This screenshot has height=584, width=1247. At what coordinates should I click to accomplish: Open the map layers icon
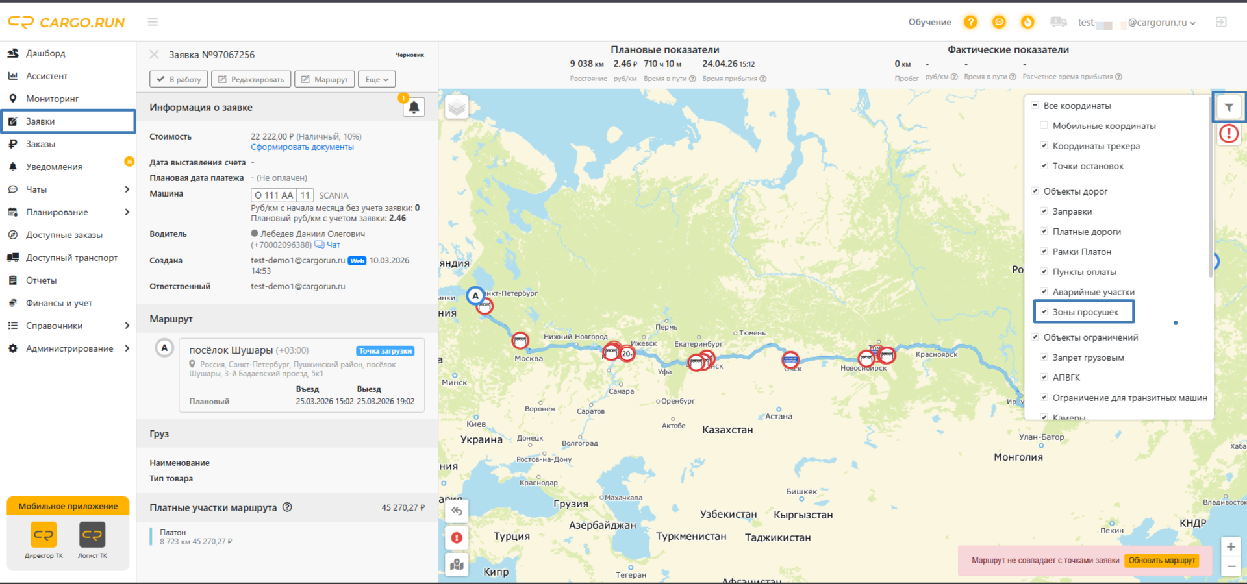457,107
